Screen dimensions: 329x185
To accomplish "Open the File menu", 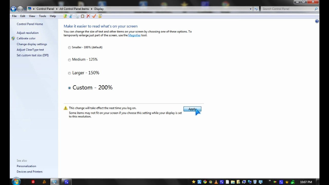I will [x=14, y=16].
